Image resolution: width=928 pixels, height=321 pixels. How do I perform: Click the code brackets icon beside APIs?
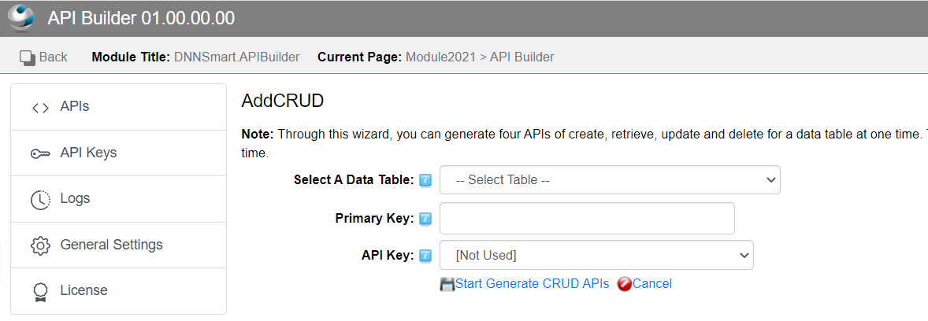click(40, 108)
